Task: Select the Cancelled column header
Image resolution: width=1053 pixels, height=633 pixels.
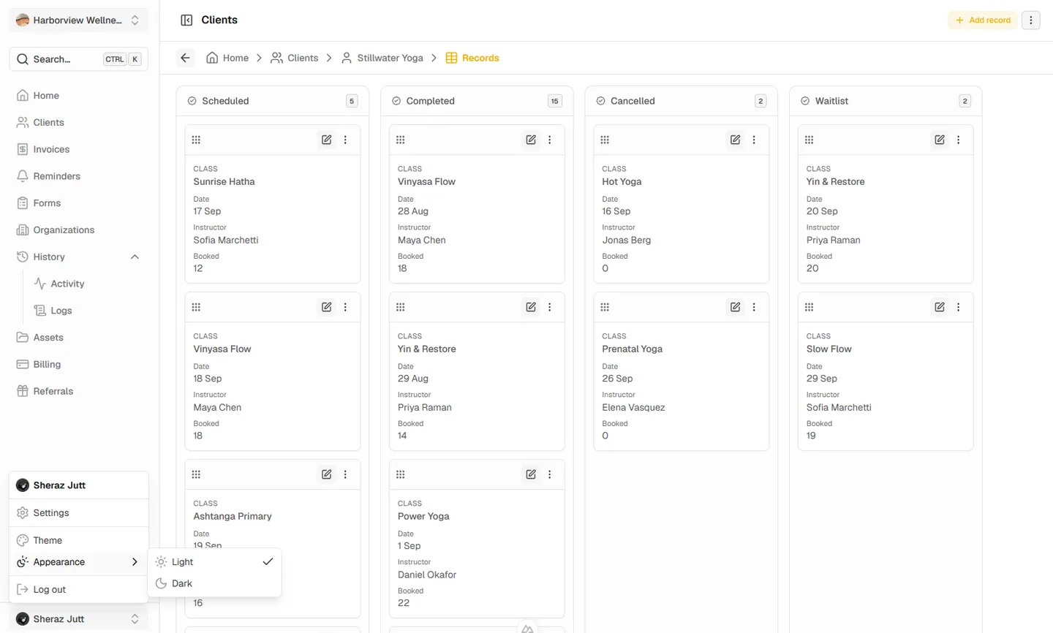Action: click(681, 101)
